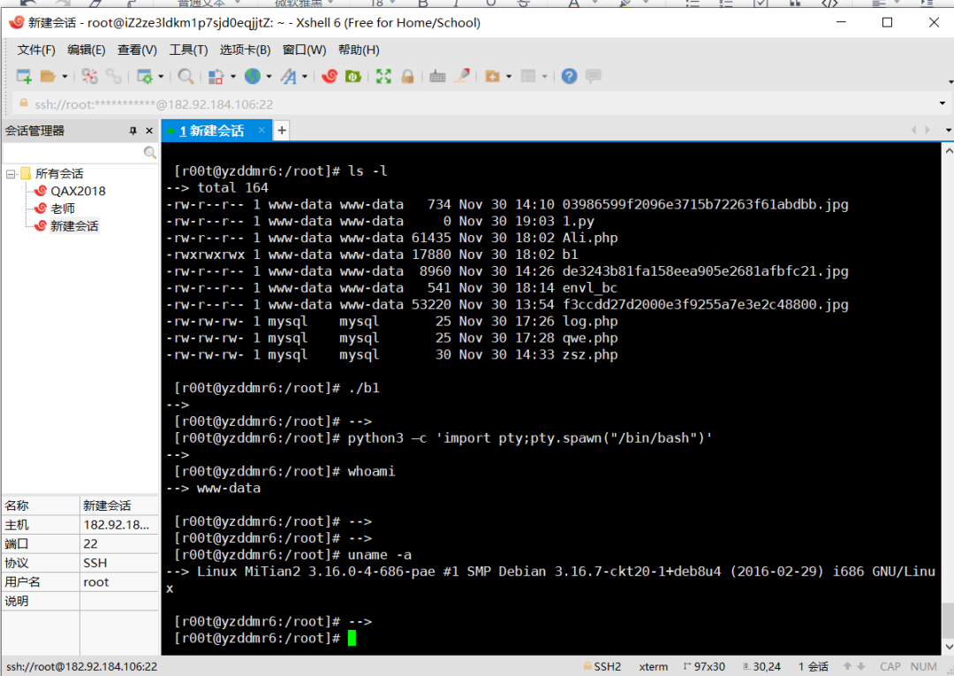Click xterm in the status bar
Image resolution: width=954 pixels, height=676 pixels.
(x=654, y=667)
